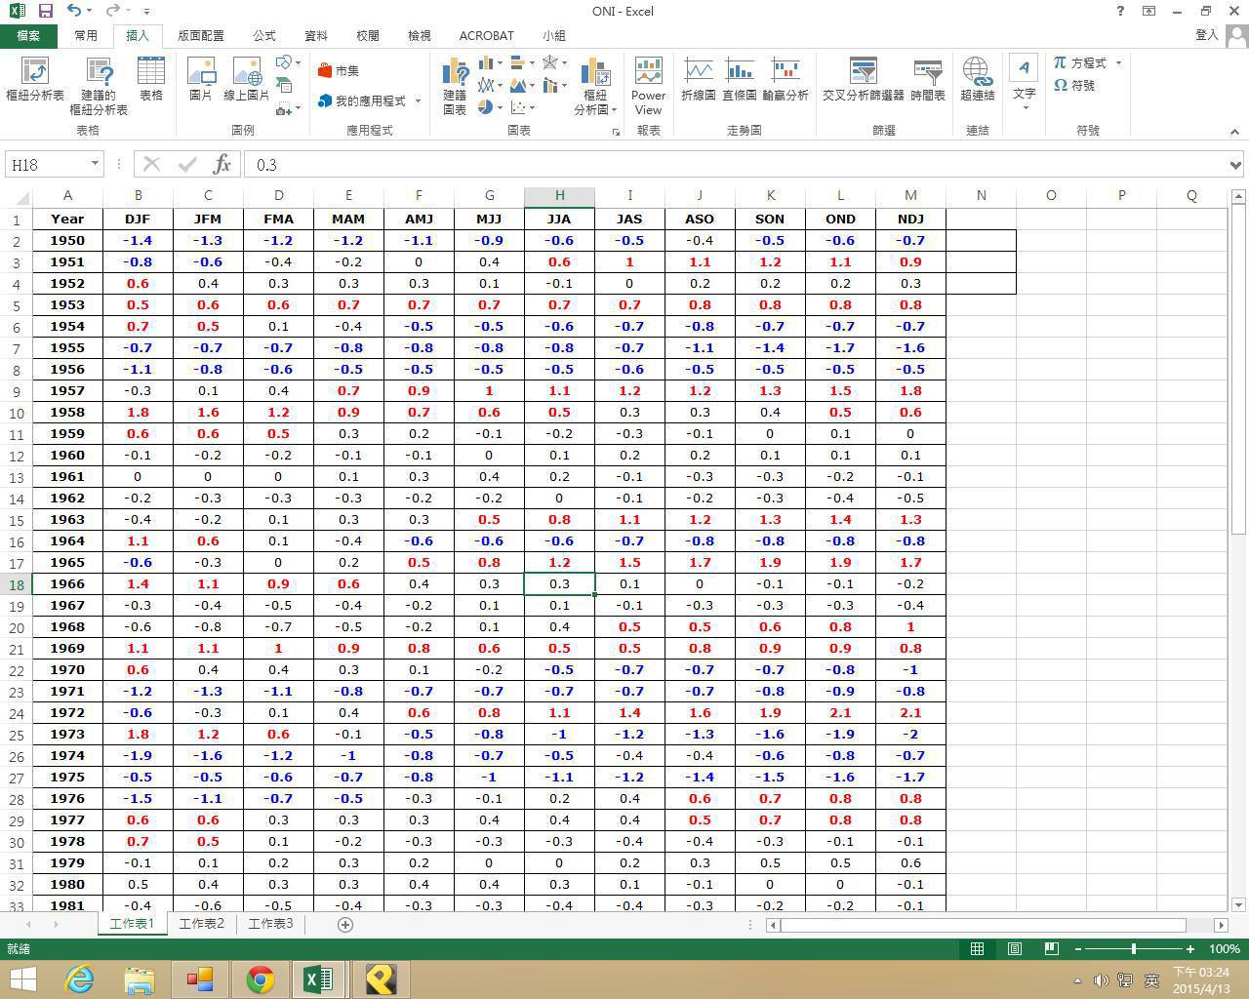This screenshot has width=1249, height=999.
Task: Open 建議圖表 recommended charts
Action: (455, 84)
